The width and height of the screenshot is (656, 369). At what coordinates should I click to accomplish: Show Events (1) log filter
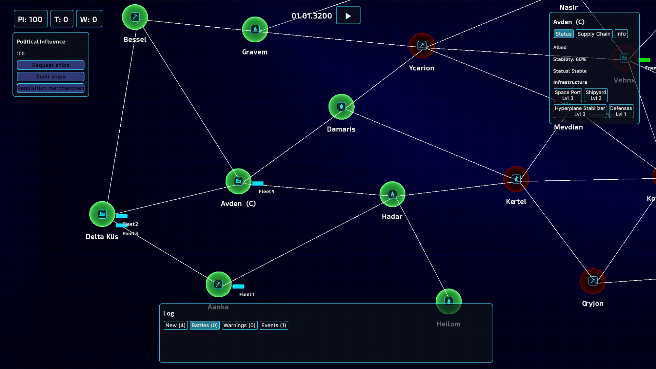274,325
